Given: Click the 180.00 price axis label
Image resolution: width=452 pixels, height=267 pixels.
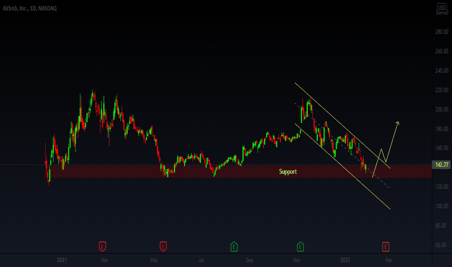Looking at the screenshot, I should coord(442,129).
